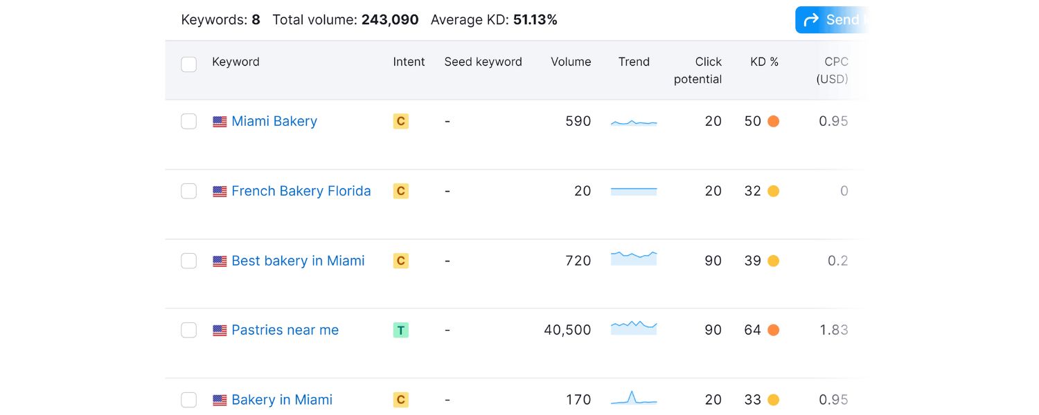
Task: Open the French Bakery Florida keyword
Action: (301, 191)
